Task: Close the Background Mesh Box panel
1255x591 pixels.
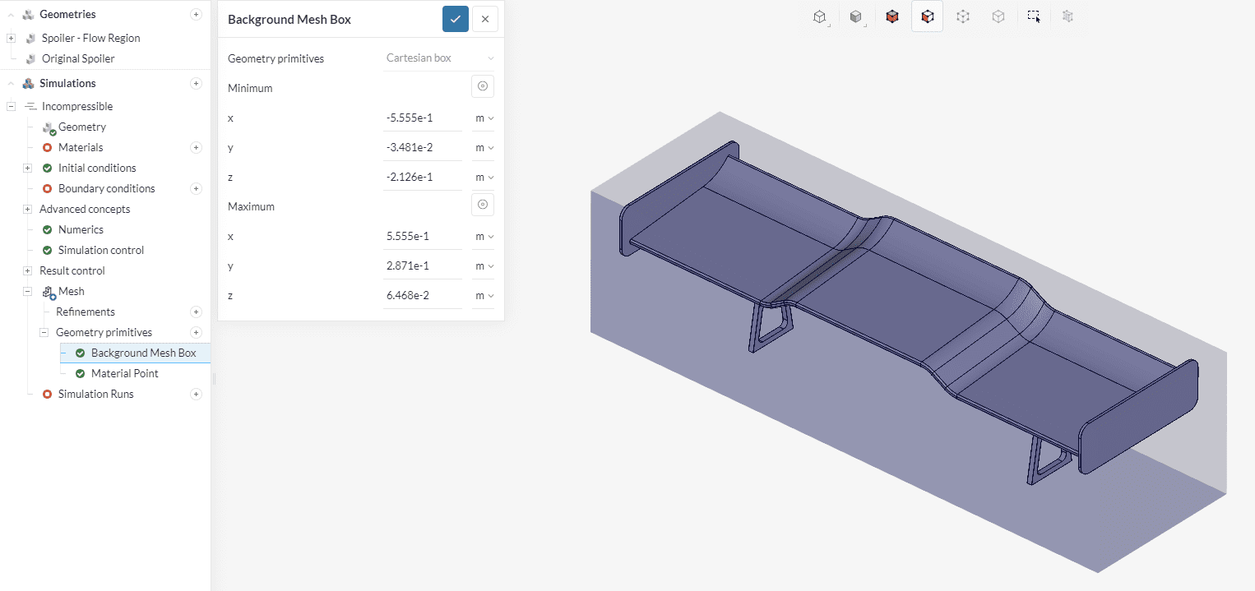Action: pyautogui.click(x=485, y=19)
